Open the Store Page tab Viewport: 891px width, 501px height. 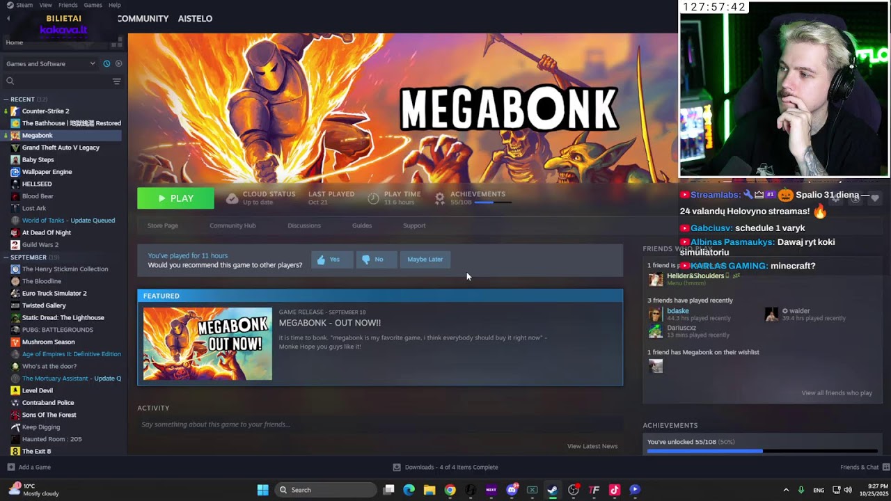[163, 225]
